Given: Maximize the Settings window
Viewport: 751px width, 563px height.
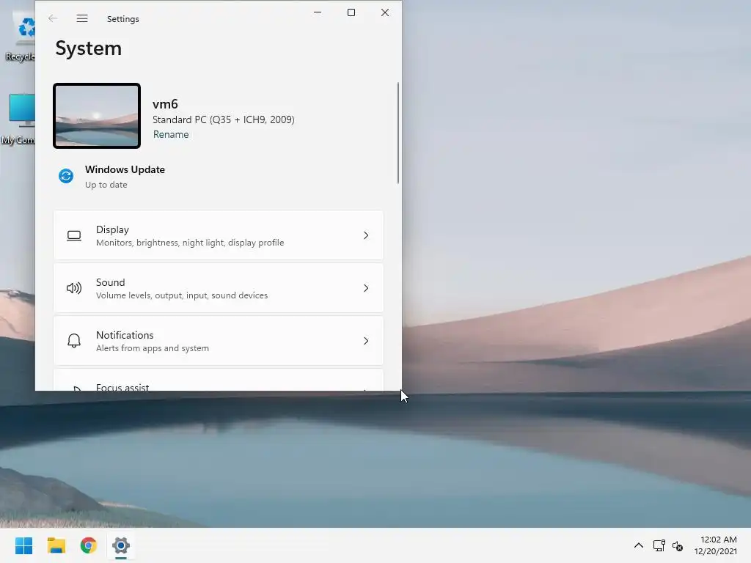Looking at the screenshot, I should [x=351, y=12].
